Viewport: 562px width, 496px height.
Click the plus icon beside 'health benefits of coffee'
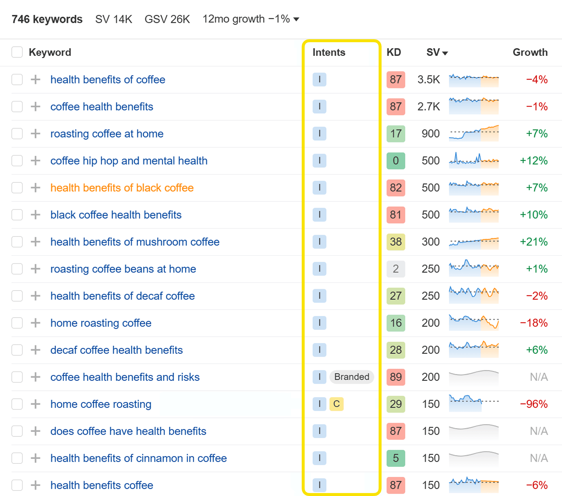click(x=35, y=80)
